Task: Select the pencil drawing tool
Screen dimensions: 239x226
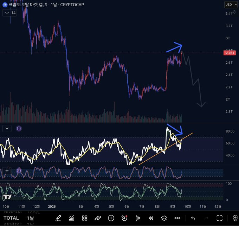Action: click(x=58, y=218)
